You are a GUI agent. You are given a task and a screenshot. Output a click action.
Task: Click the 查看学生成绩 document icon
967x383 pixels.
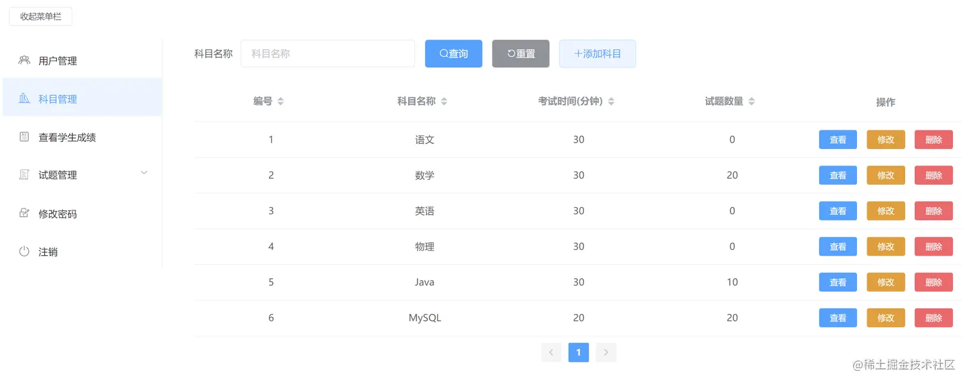click(x=24, y=137)
